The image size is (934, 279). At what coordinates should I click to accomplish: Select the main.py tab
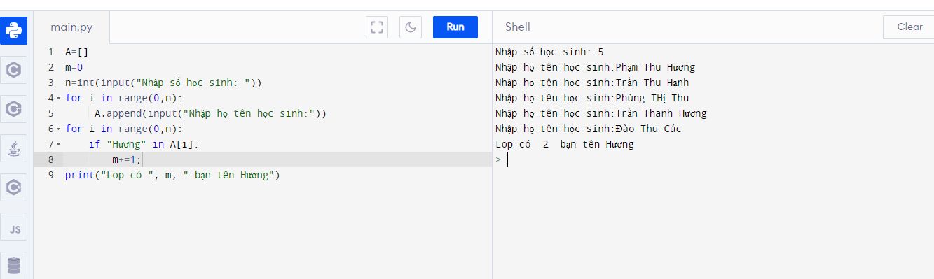point(71,27)
